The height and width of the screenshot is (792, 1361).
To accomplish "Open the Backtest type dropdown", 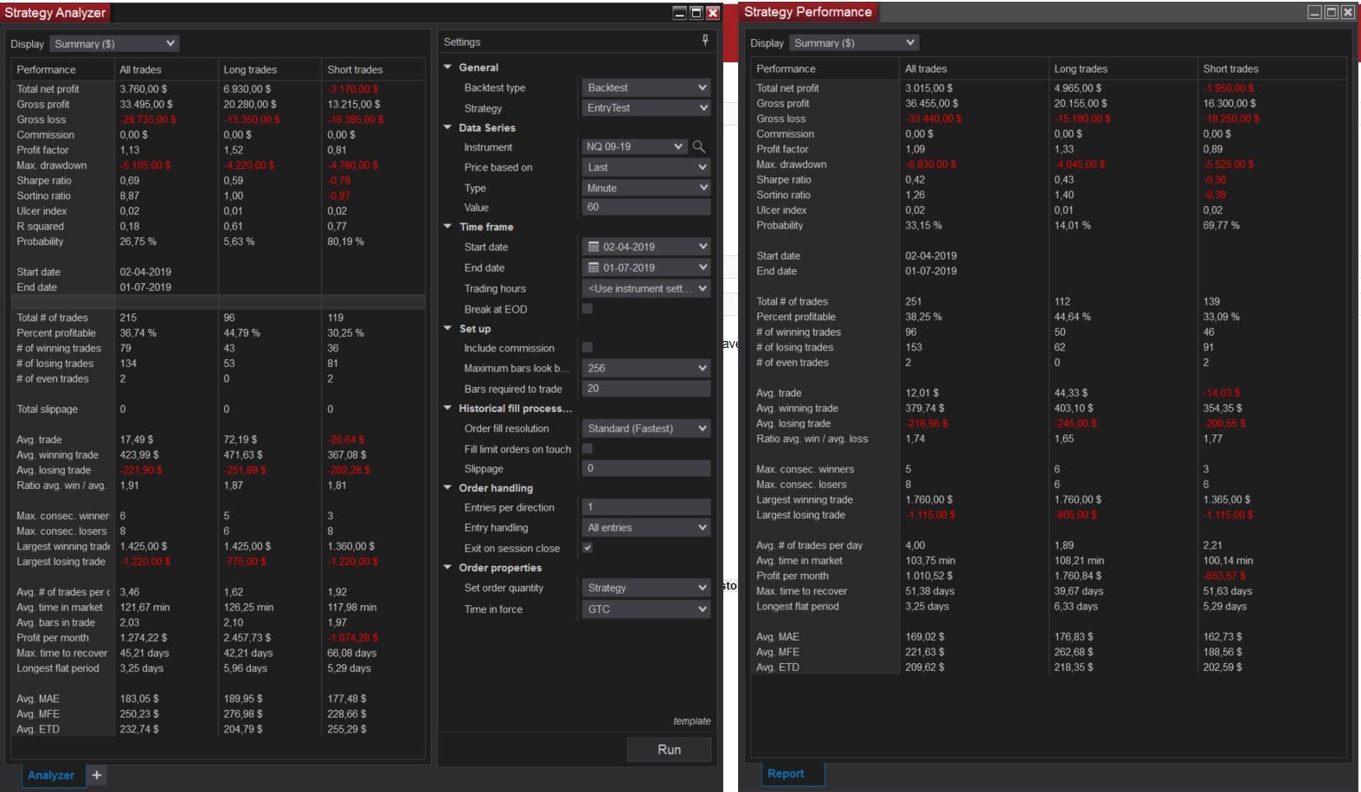I will coord(646,87).
